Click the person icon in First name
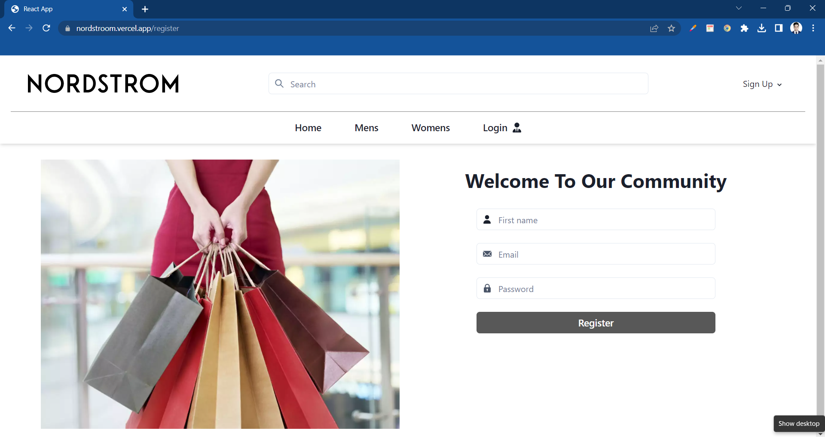 pos(487,219)
